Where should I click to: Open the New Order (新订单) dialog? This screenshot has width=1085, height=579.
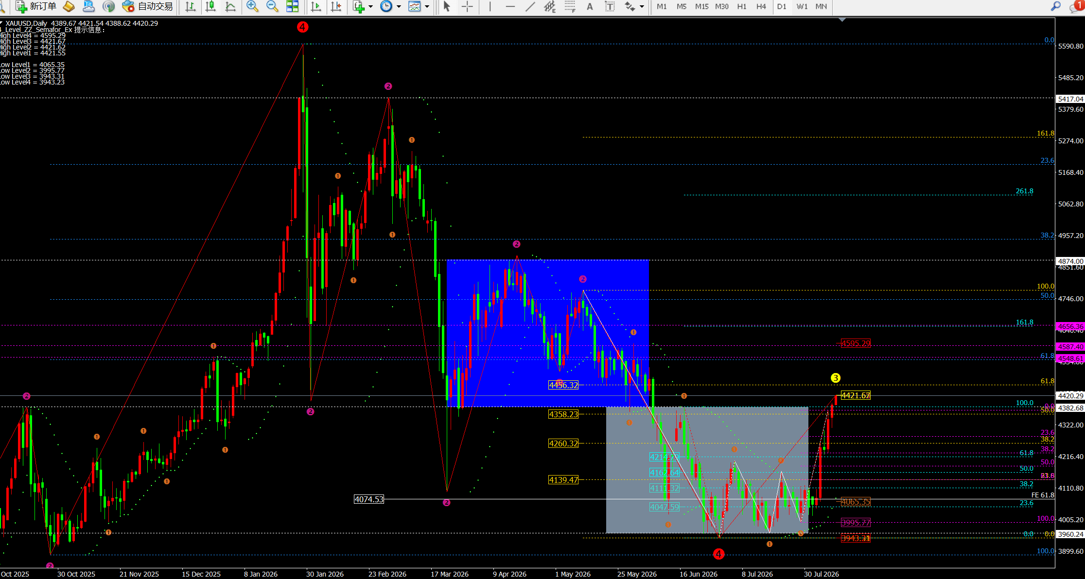35,6
